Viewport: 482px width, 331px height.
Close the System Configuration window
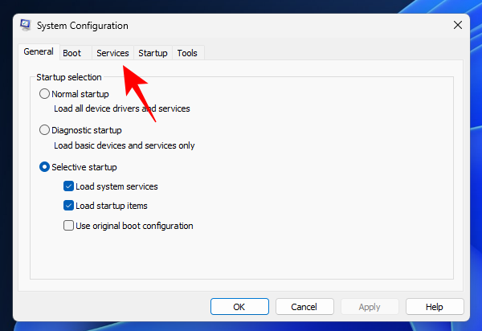[x=458, y=25]
